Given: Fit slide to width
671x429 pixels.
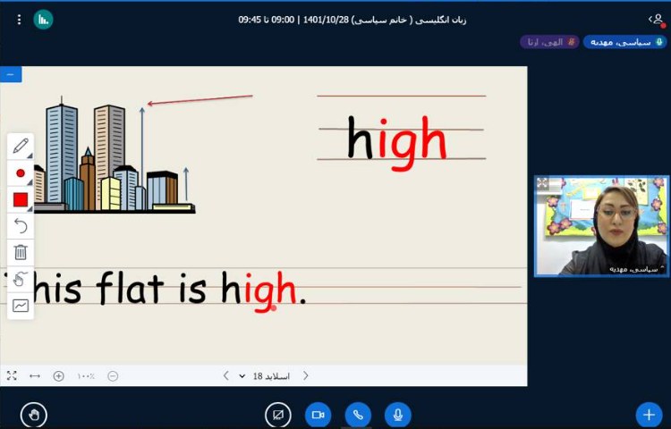Looking at the screenshot, I should pyautogui.click(x=35, y=376).
